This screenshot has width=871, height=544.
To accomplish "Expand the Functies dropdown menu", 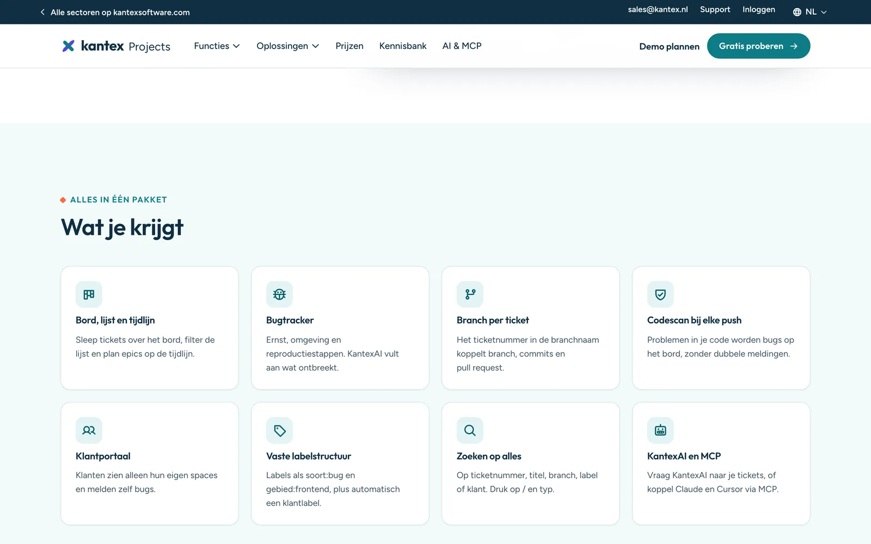I will (217, 46).
